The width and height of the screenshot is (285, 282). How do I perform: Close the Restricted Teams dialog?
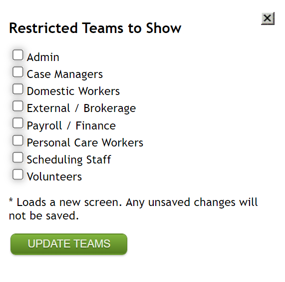[268, 18]
